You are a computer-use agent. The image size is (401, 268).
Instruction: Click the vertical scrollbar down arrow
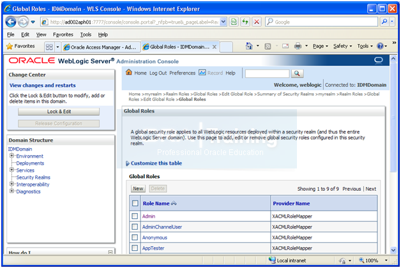(x=393, y=250)
